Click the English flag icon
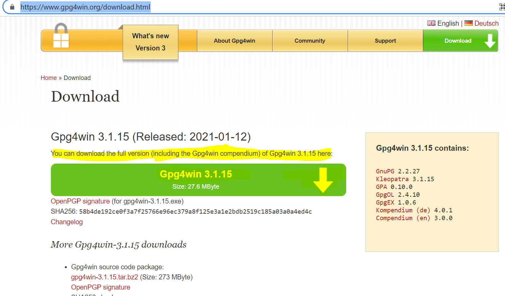Viewport: 505px width, 296px height. 431,23
